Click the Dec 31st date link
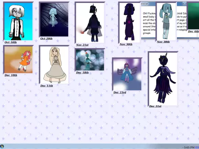Screen dimensions: 199x149 155,106
